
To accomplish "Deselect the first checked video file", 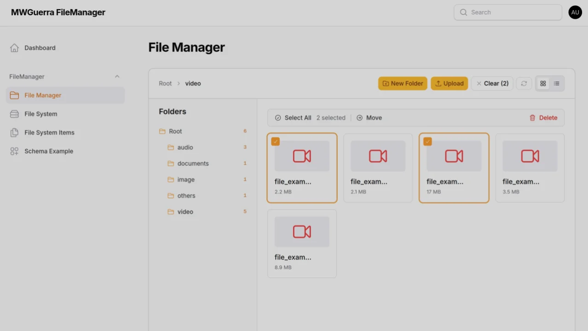I will pos(275,141).
